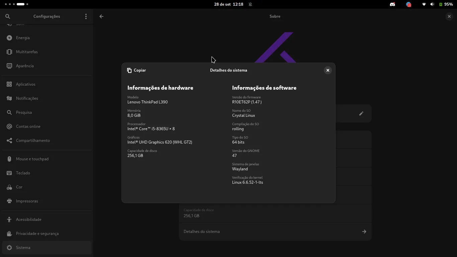Click the Informações de hardware heading

(160, 88)
